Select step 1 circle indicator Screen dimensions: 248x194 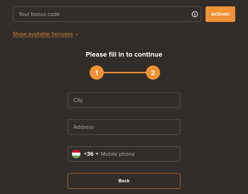tap(97, 73)
